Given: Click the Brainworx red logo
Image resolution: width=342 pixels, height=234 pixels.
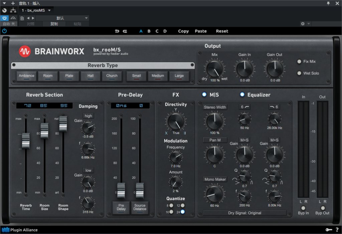Looking at the screenshot, I should 25,51.
